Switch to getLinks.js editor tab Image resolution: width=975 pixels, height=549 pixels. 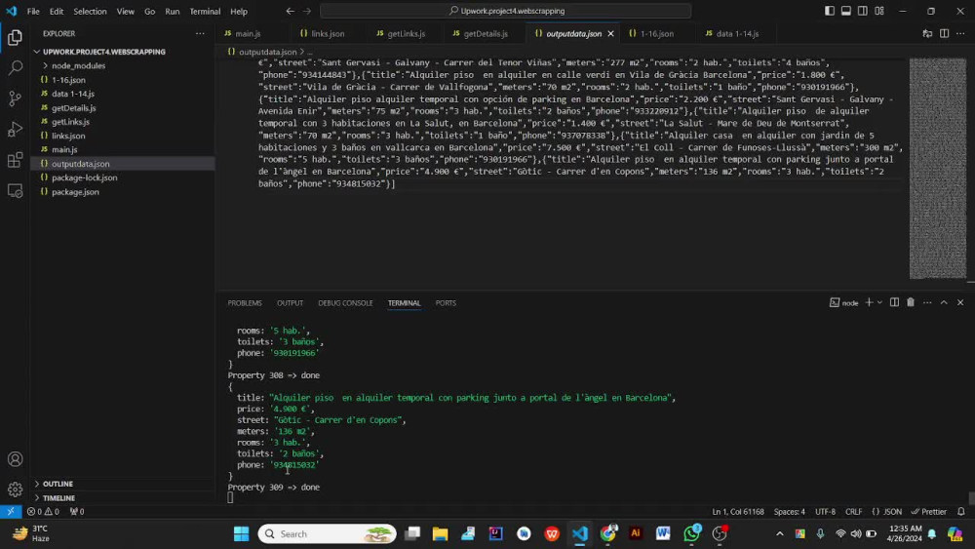pos(406,33)
